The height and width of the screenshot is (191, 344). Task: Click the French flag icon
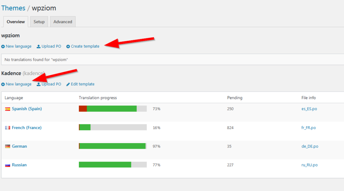[7, 128]
